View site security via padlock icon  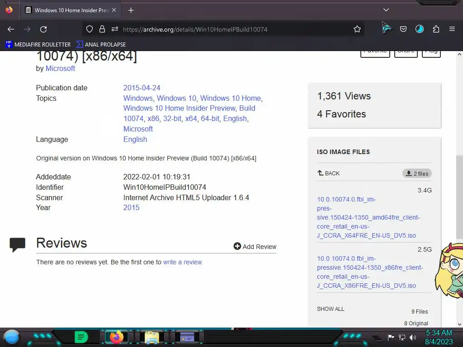tap(102, 29)
